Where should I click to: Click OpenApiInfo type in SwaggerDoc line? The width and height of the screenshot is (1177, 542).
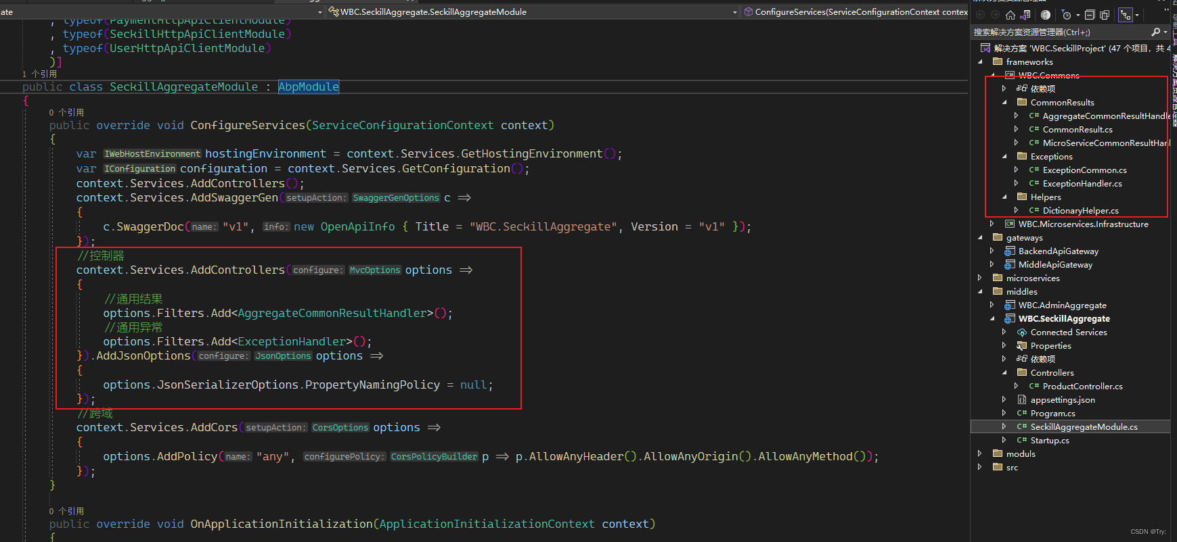point(357,226)
